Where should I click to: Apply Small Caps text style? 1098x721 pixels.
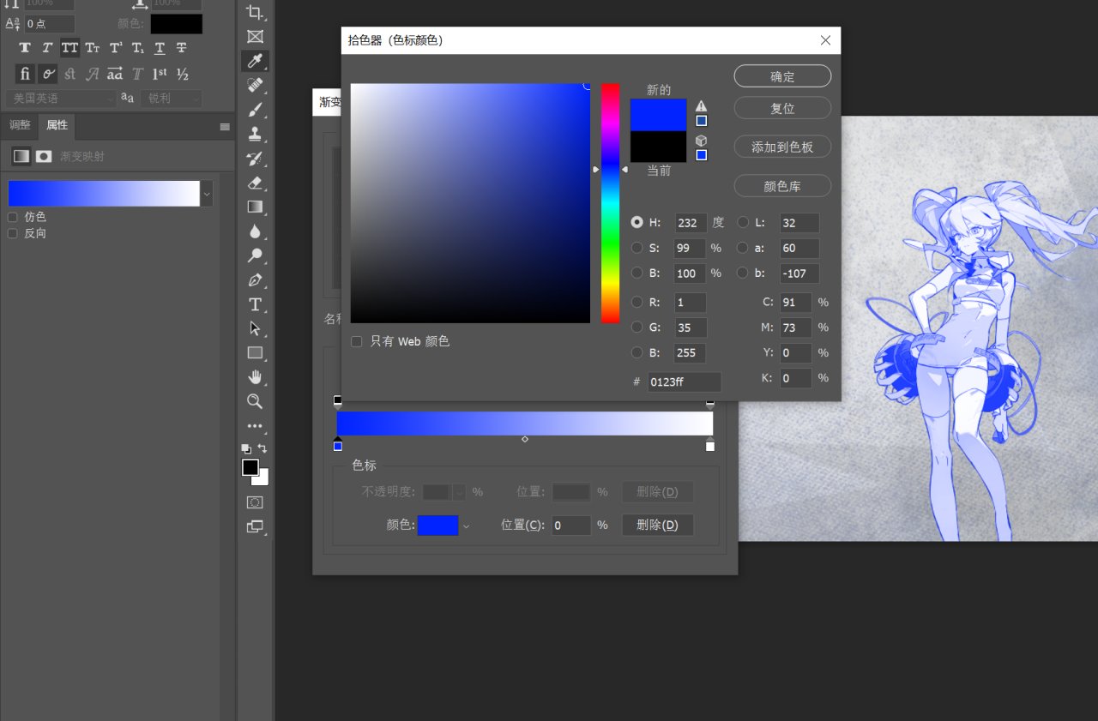click(x=92, y=48)
